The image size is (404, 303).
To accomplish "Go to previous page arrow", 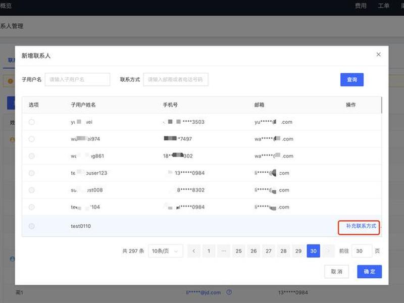I will [194, 250].
